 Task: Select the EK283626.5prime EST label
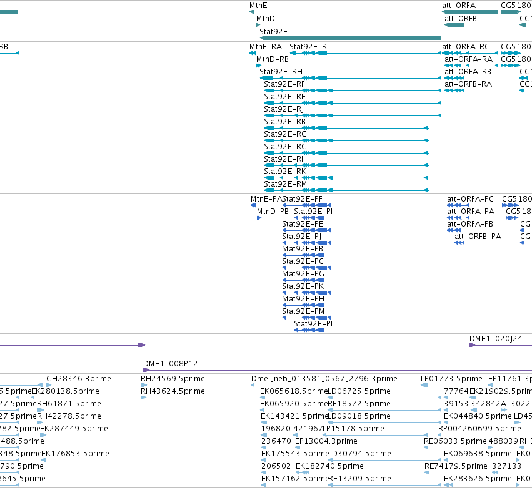point(478,479)
